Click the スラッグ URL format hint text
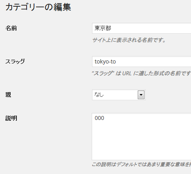191x174 pixels. coord(141,73)
